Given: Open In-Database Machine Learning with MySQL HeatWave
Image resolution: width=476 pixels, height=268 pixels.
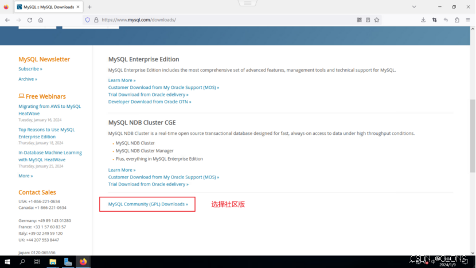Looking at the screenshot, I should coord(50,156).
